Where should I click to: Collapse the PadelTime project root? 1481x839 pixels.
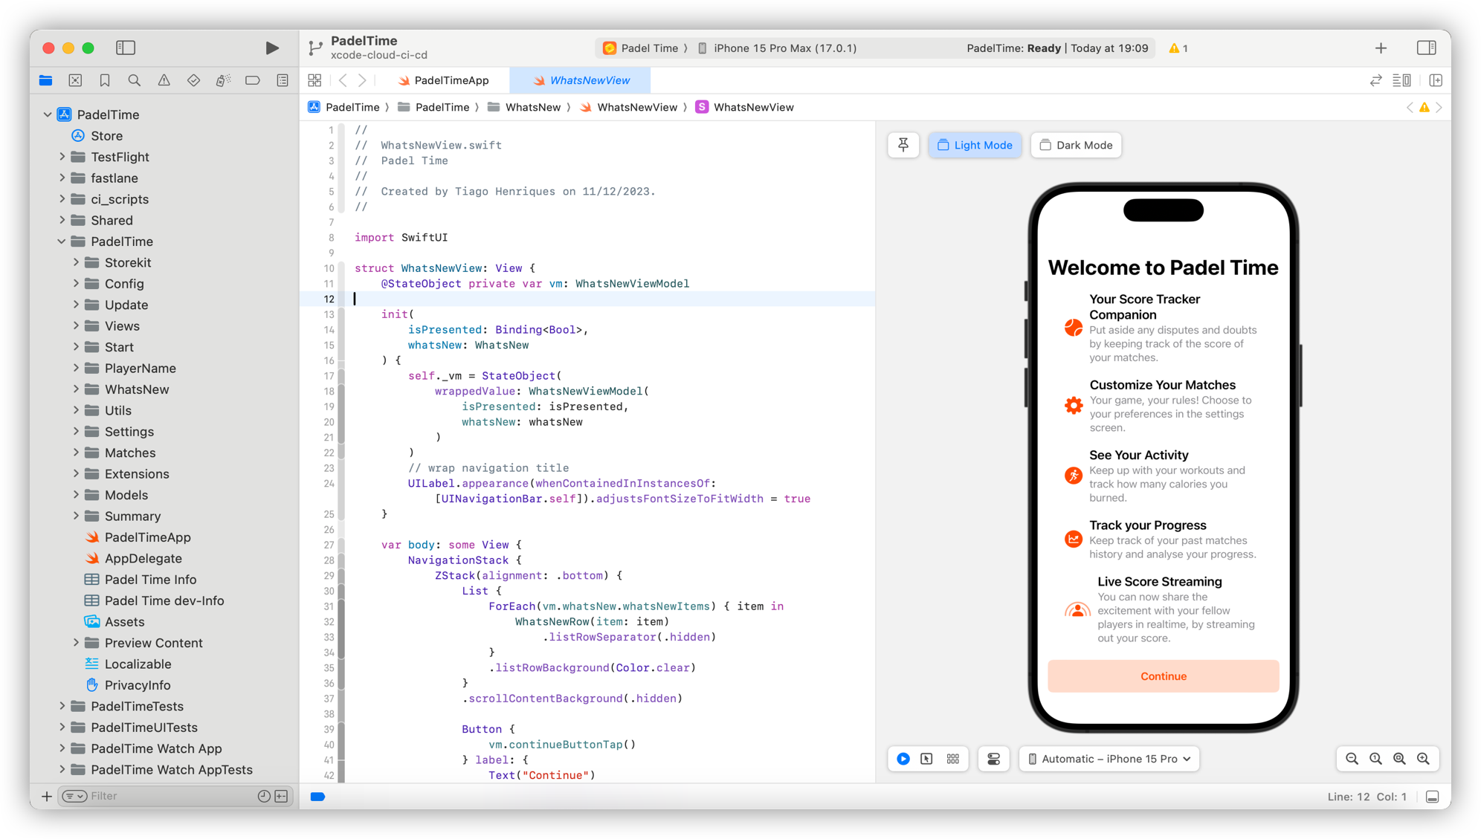(x=48, y=114)
